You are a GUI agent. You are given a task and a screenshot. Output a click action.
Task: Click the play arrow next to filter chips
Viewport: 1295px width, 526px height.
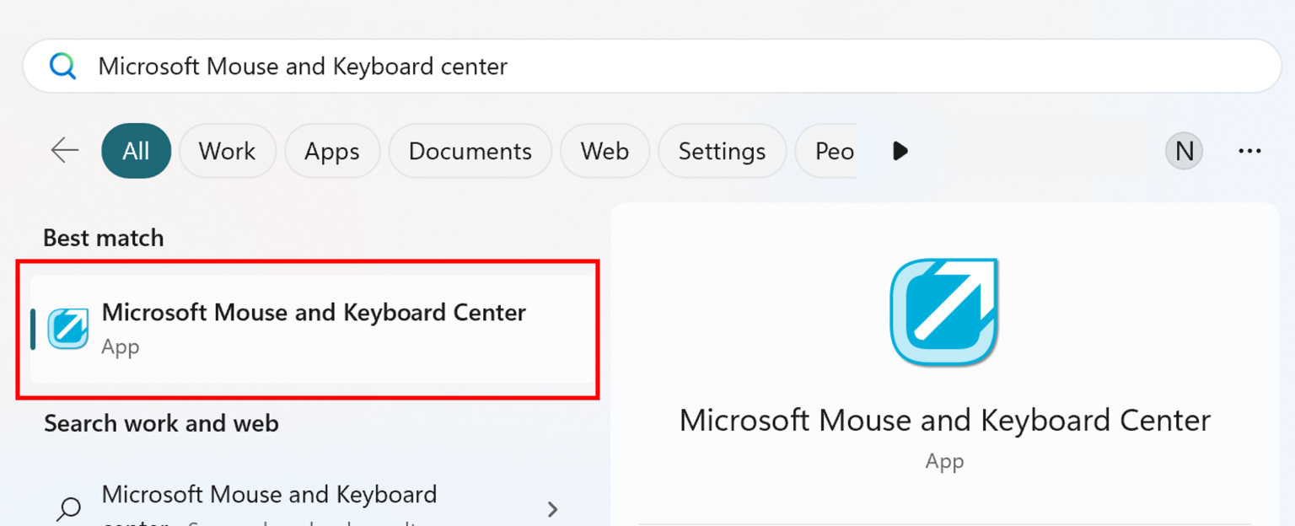[x=900, y=151]
